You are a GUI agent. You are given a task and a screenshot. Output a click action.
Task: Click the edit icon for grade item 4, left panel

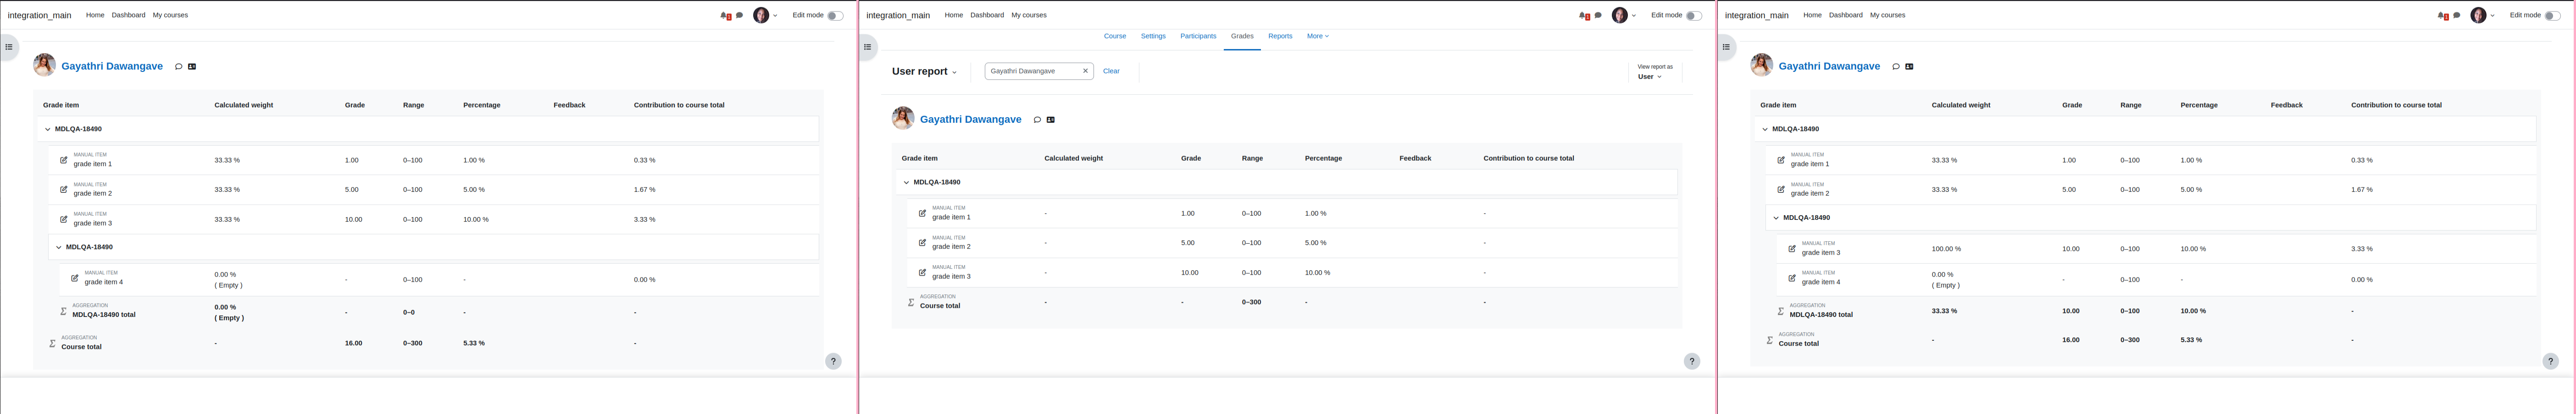75,278
